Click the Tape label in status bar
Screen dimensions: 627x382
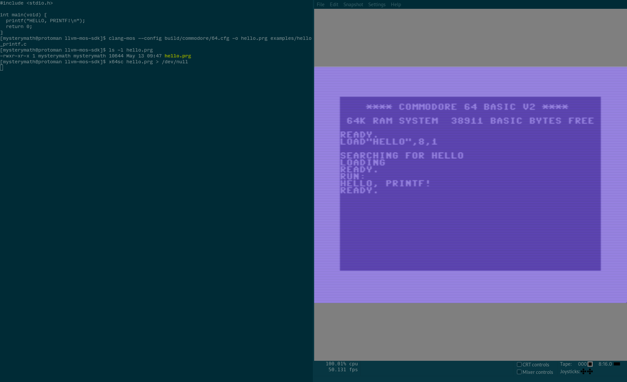tap(566, 364)
